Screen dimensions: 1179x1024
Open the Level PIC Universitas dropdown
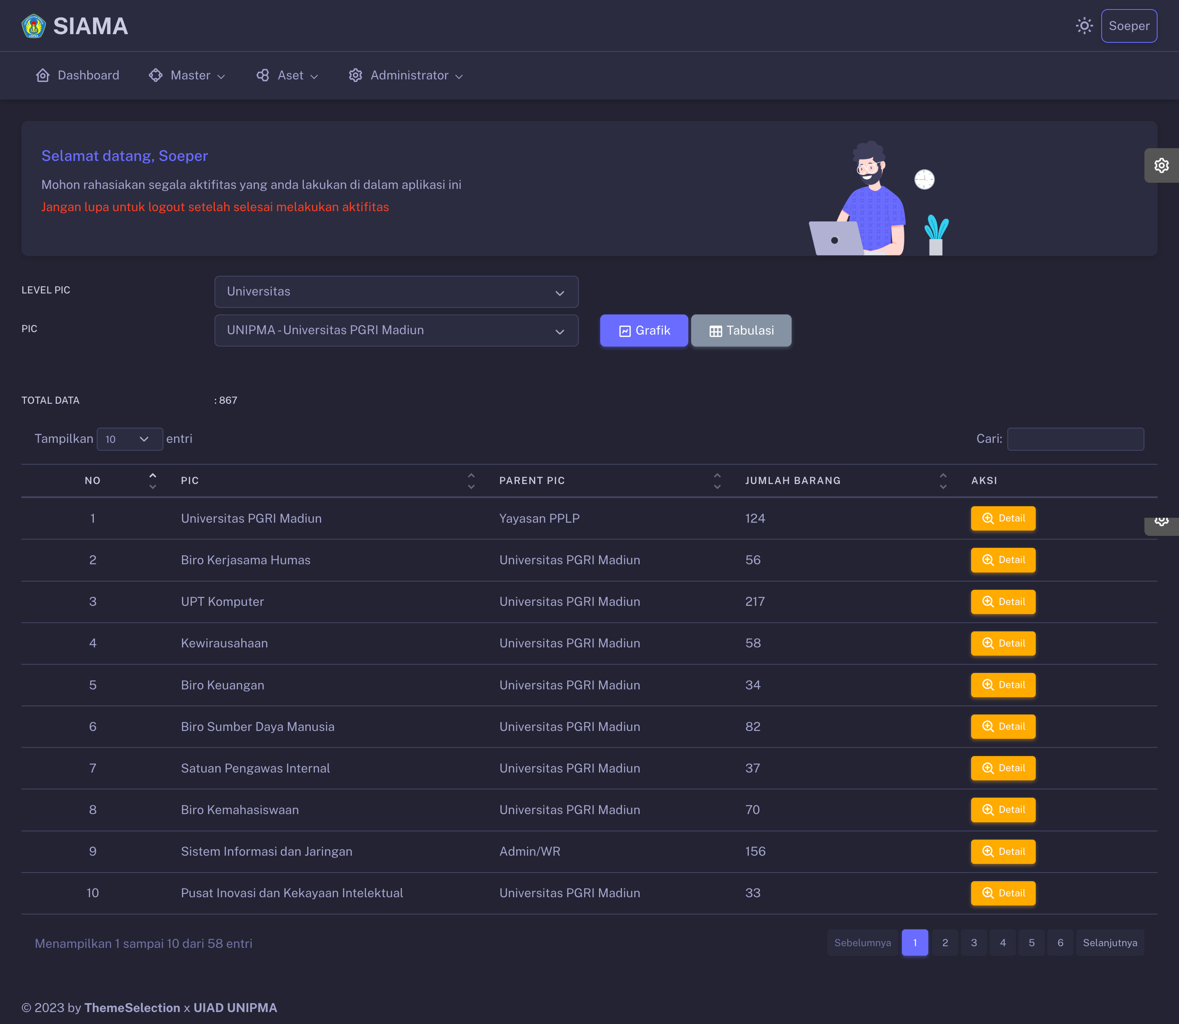pos(396,292)
